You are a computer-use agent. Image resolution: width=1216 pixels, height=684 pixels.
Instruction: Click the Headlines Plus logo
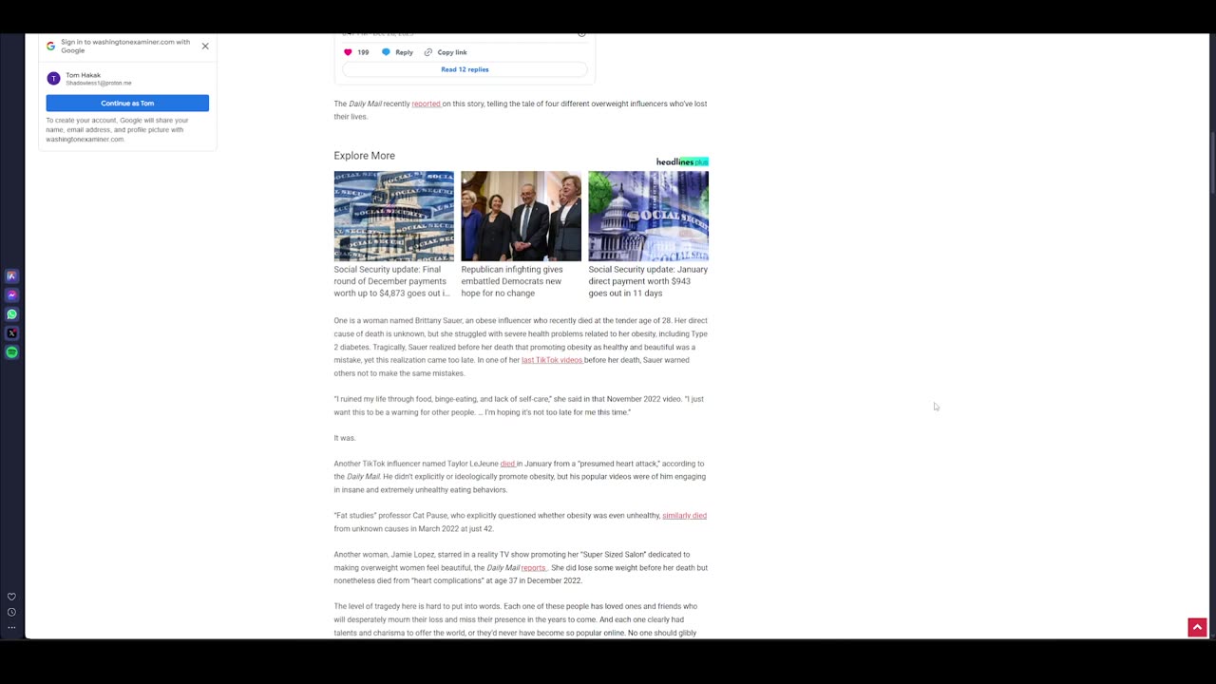tap(682, 161)
